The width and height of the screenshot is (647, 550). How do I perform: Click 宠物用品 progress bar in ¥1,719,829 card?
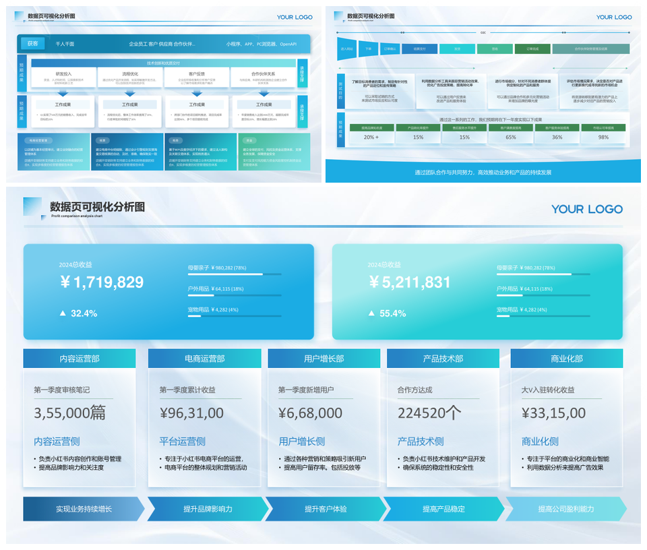click(x=235, y=316)
